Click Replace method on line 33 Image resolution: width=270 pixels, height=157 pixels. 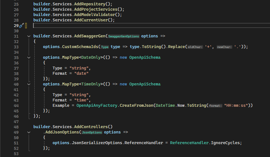point(176,47)
